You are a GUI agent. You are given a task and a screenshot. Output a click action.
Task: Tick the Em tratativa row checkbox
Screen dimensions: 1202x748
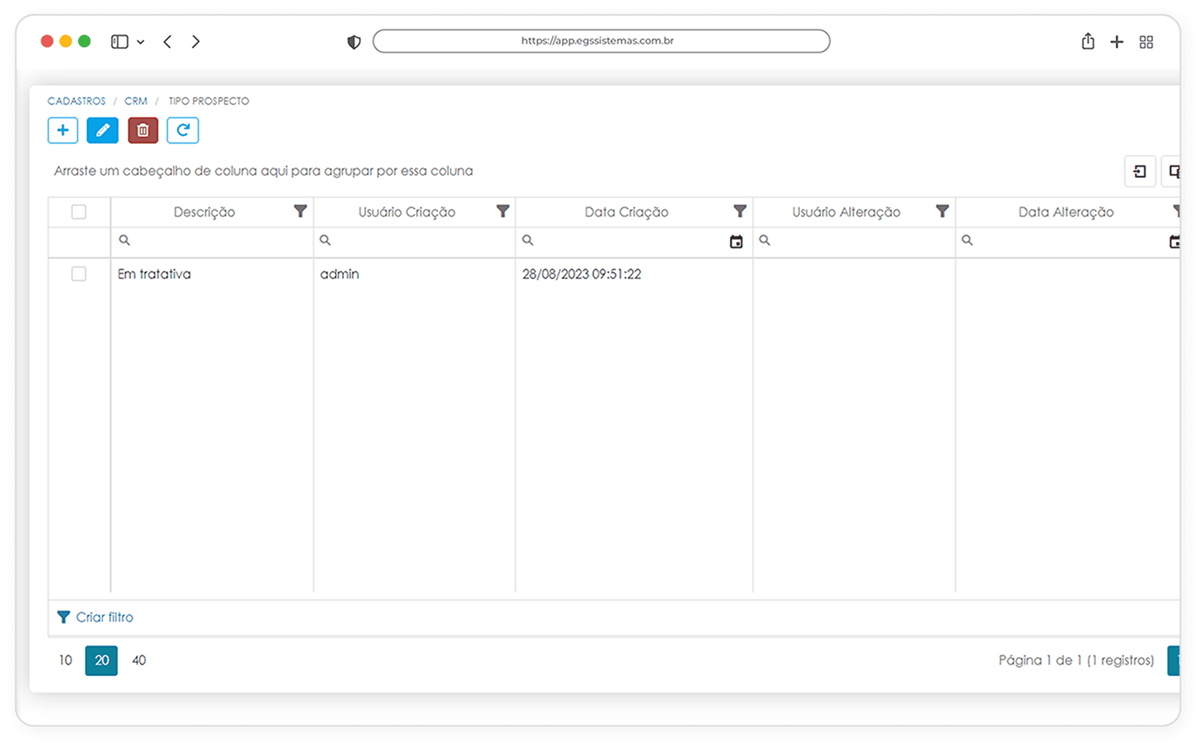[x=79, y=273]
